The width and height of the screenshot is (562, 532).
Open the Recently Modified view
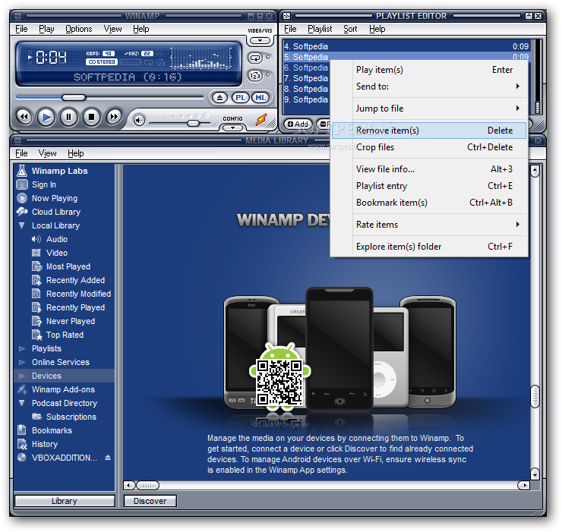click(x=78, y=294)
